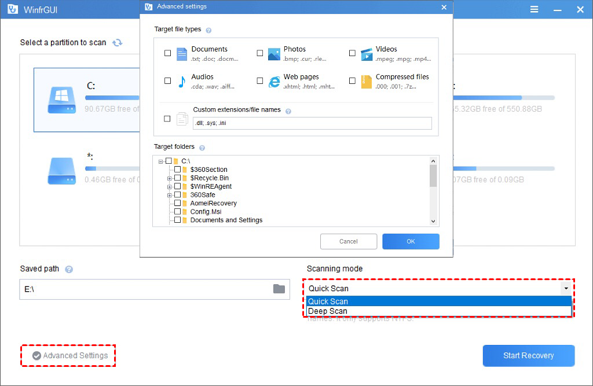Open help for Target file types

[208, 30]
